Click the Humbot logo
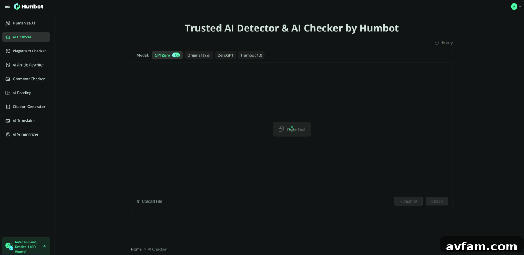524x255 pixels. point(29,7)
